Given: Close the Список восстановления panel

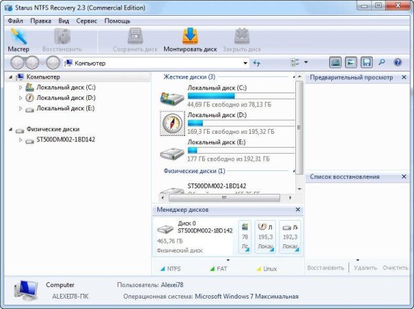Looking at the screenshot, I should click(x=404, y=177).
